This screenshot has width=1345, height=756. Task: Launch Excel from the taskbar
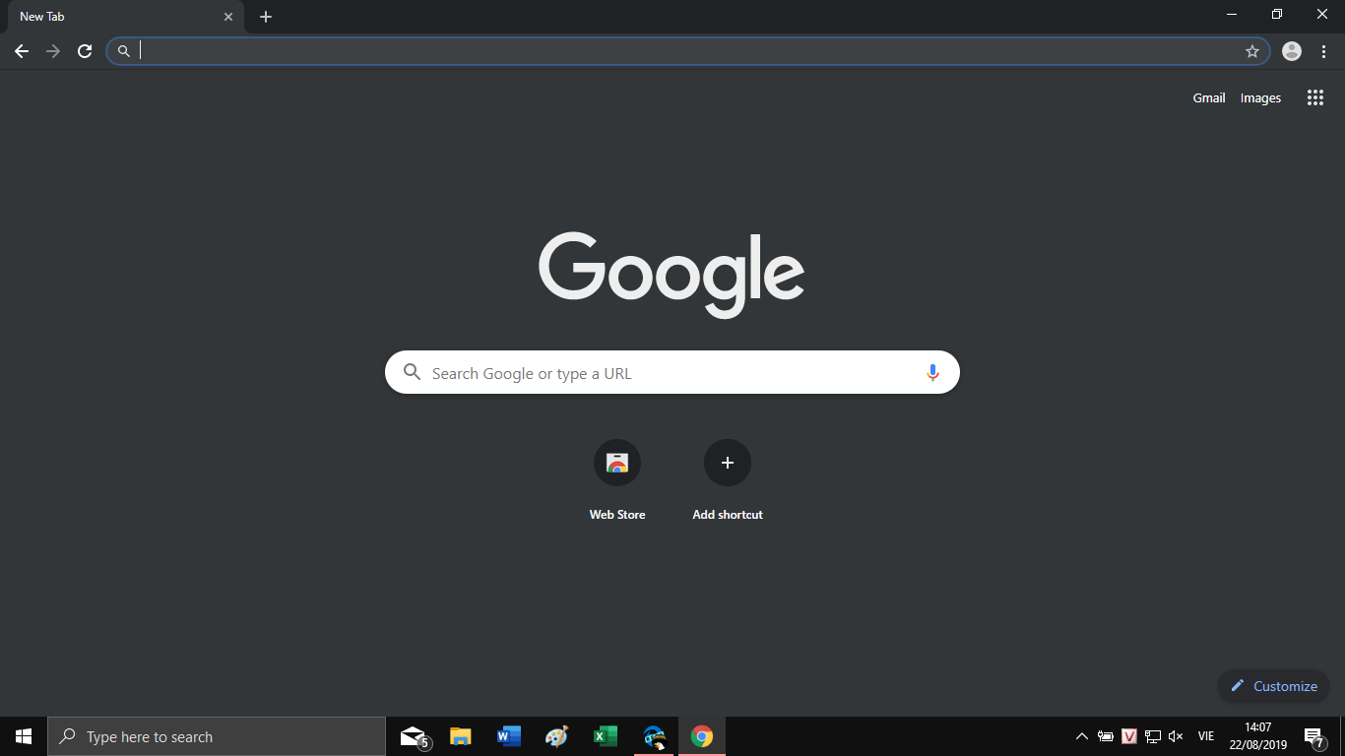click(x=606, y=736)
